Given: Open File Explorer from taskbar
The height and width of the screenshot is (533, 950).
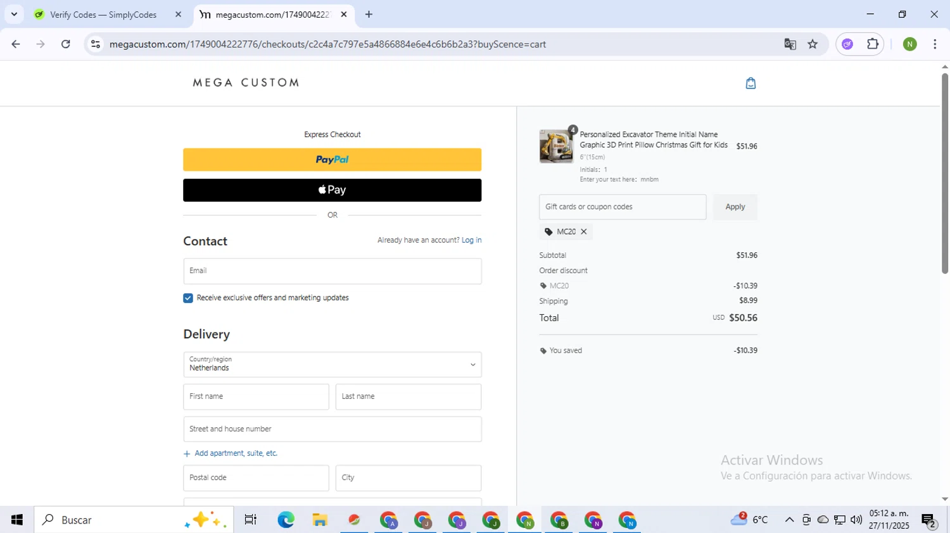Looking at the screenshot, I should point(320,520).
